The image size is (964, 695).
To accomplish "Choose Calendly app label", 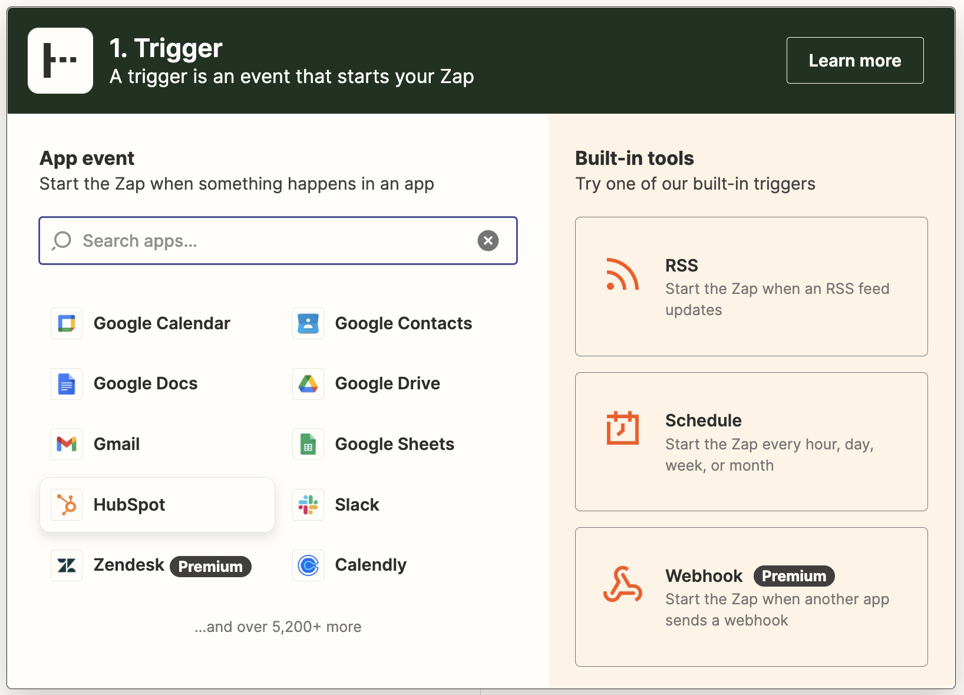I will 371,565.
